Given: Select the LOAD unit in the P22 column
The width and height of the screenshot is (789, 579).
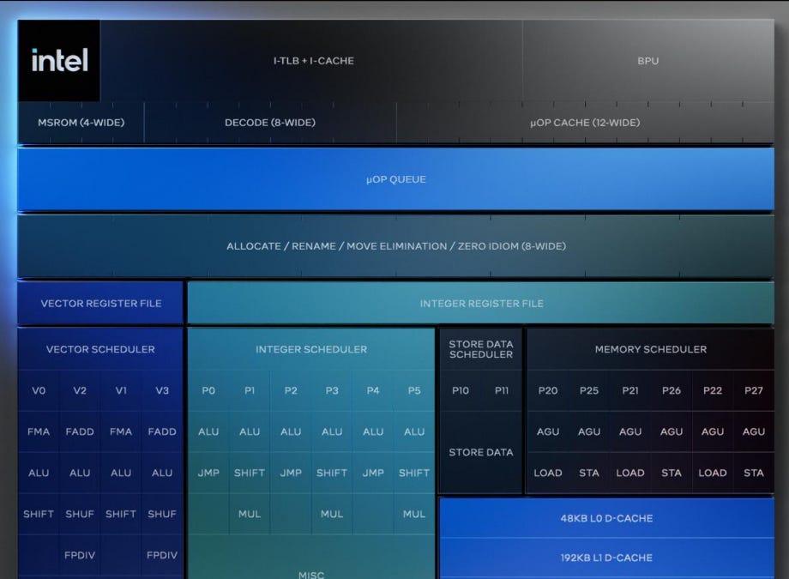Looking at the screenshot, I should tap(713, 473).
